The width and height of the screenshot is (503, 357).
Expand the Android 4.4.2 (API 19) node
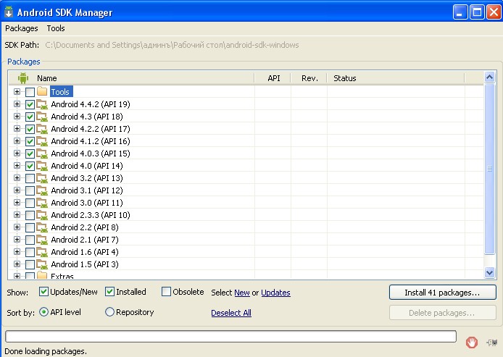click(x=17, y=104)
